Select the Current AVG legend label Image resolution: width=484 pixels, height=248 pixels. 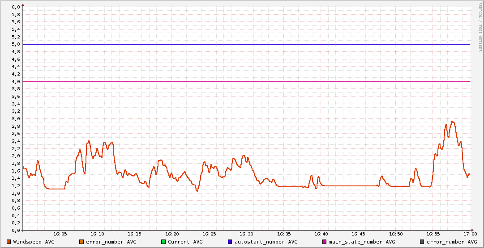[x=185, y=242]
